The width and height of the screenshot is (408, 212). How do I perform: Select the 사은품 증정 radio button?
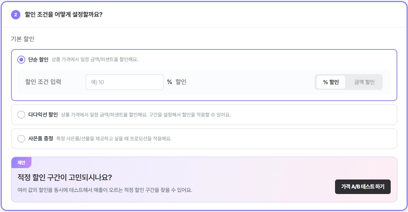pos(21,138)
